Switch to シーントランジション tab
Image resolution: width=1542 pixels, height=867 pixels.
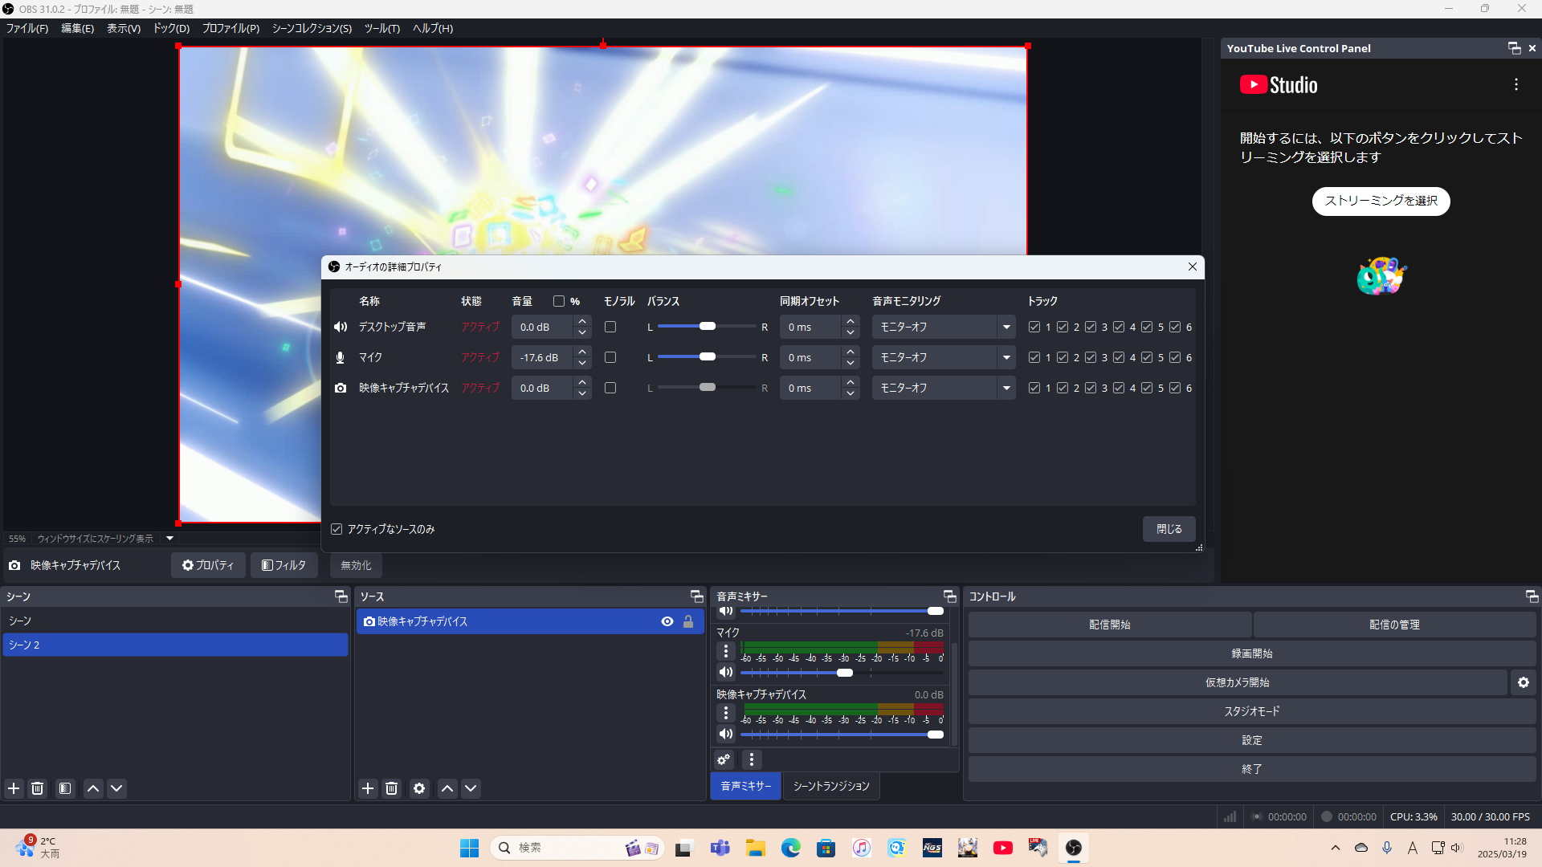[831, 786]
